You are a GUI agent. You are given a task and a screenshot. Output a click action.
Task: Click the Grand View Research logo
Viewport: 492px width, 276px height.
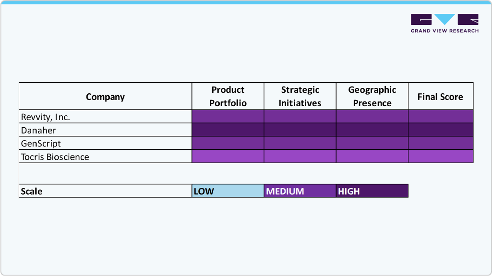444,23
